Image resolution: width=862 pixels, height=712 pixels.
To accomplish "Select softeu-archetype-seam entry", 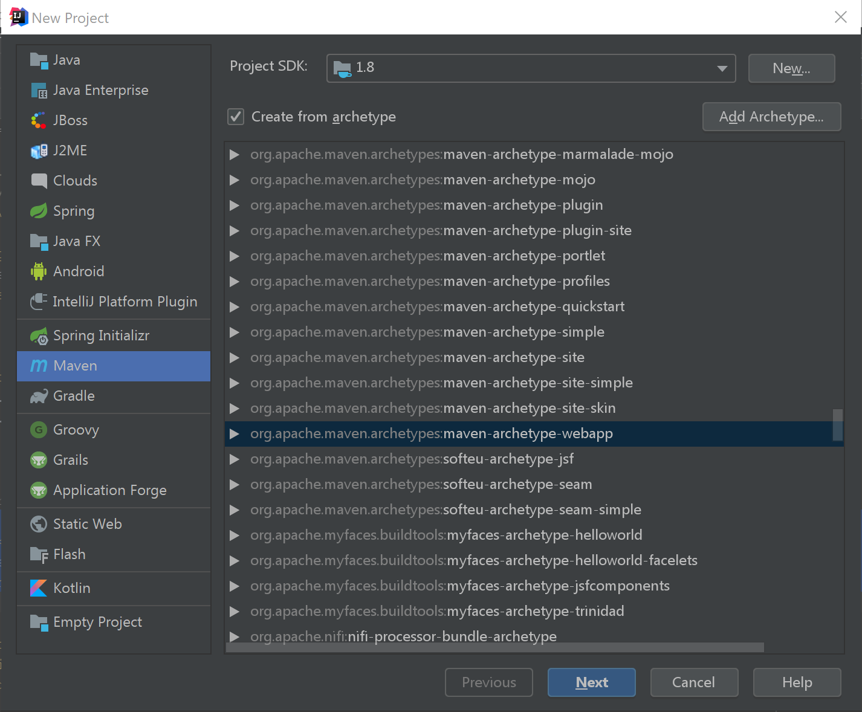I will [x=534, y=485].
